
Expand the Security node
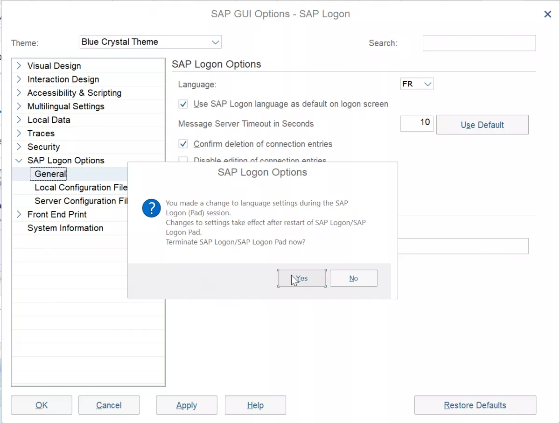[19, 147]
